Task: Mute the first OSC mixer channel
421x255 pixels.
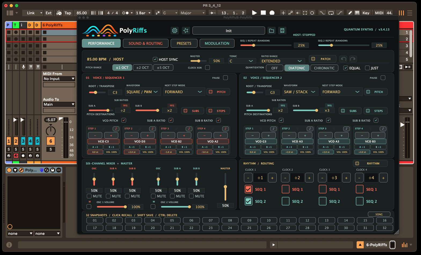Action: [x=89, y=196]
